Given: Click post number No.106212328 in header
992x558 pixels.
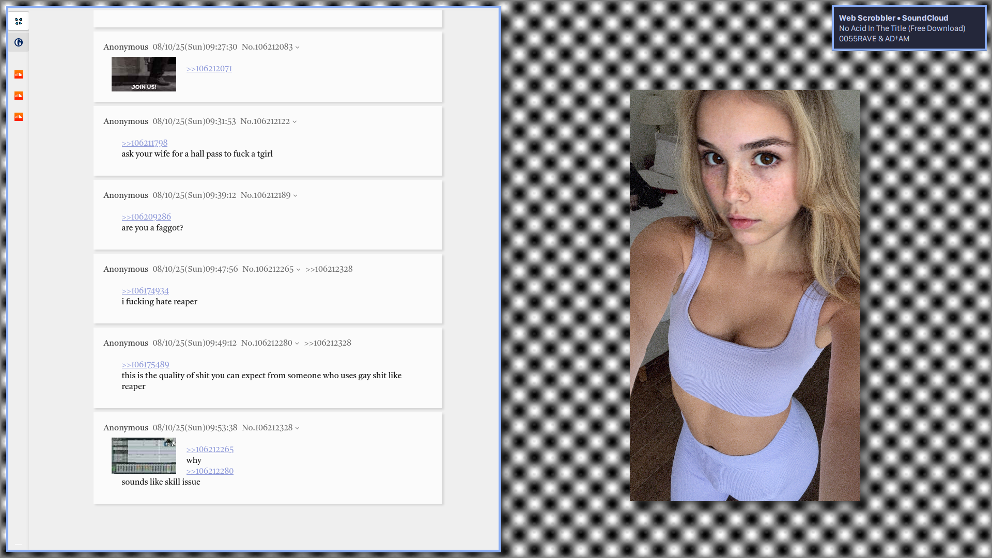Looking at the screenshot, I should point(267,427).
